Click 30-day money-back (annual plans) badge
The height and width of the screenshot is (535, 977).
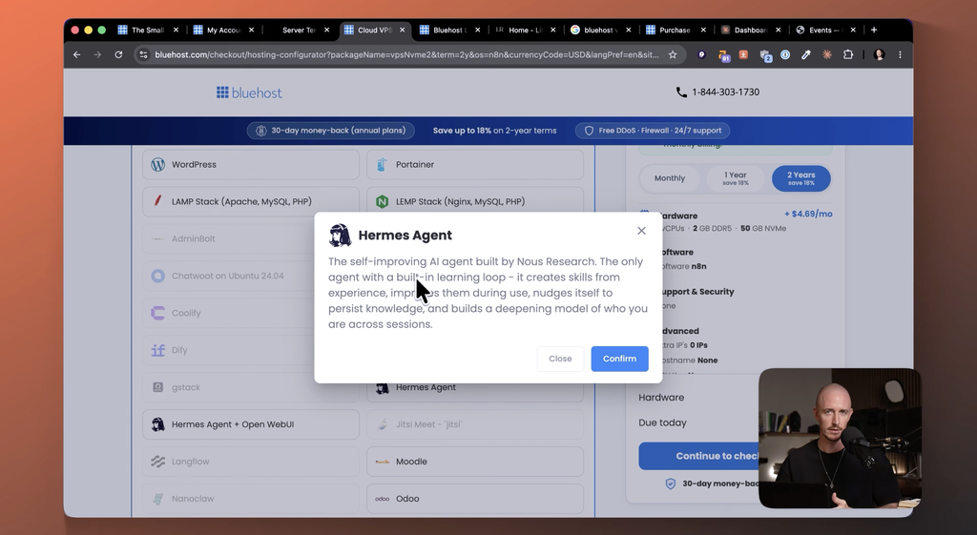click(331, 131)
